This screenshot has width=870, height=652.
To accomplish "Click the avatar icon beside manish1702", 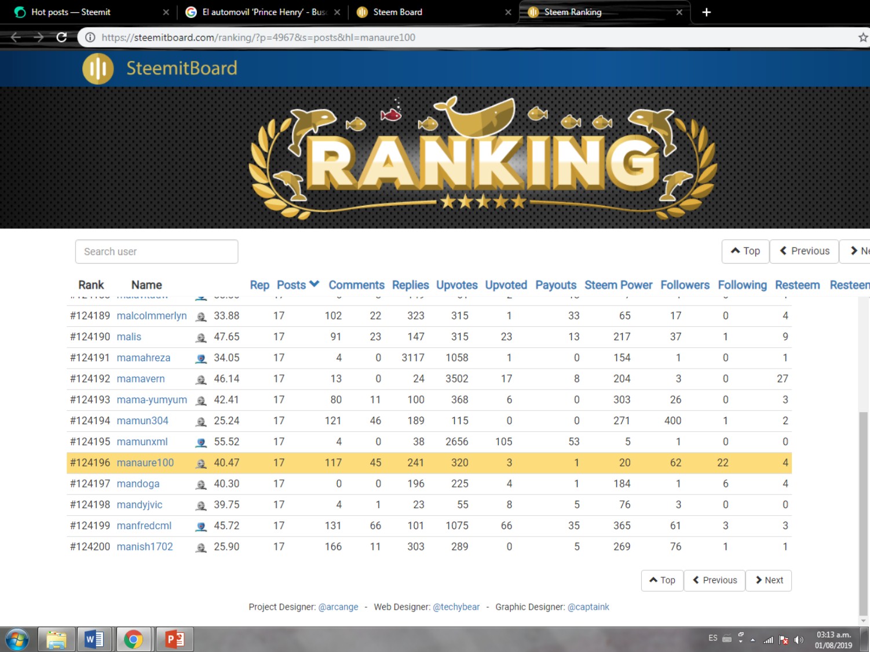I will 201,547.
